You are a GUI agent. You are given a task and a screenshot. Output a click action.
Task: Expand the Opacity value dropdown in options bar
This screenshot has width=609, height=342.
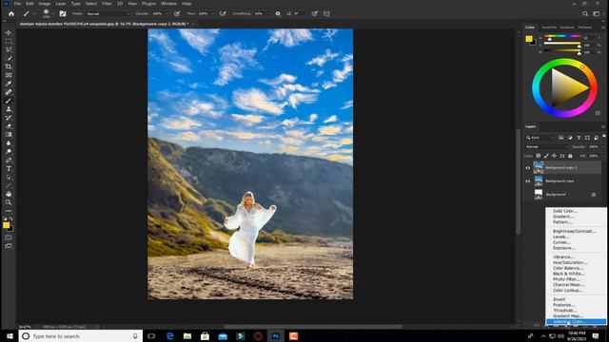(x=167, y=13)
